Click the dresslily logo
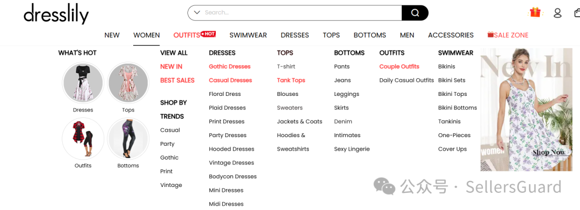Viewport: 580px width, 210px height. (x=56, y=14)
